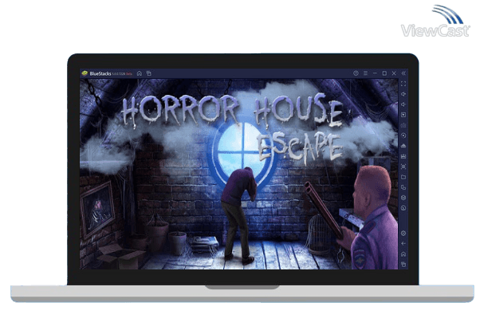Click the eco mode circular icon
The image size is (480, 330).
403,209
